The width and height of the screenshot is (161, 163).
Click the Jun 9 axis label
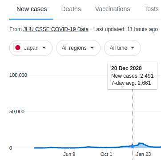coord(69,154)
